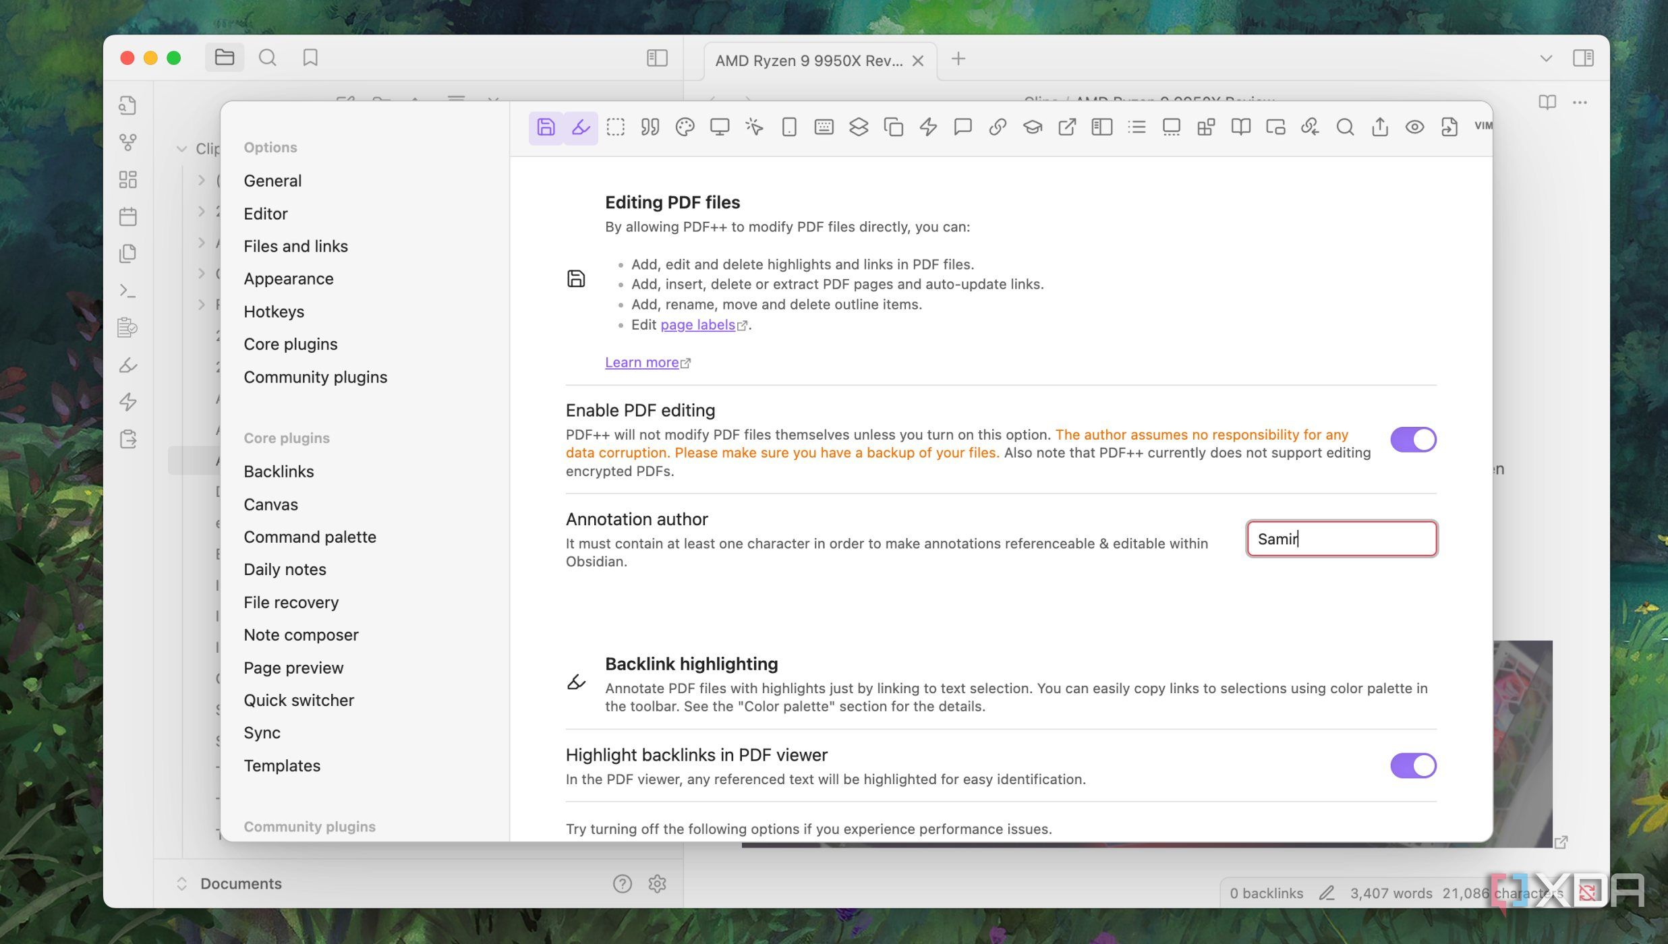Open the search tab in sidebar header
The image size is (1668, 944).
pos(267,57)
